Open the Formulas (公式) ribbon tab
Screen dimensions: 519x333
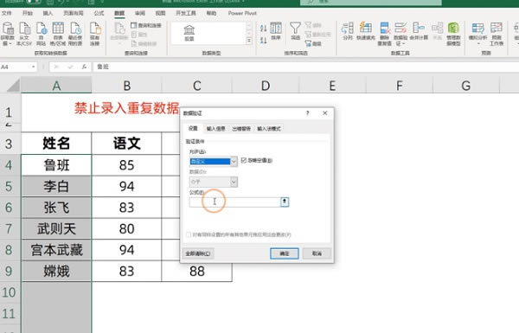(x=99, y=13)
